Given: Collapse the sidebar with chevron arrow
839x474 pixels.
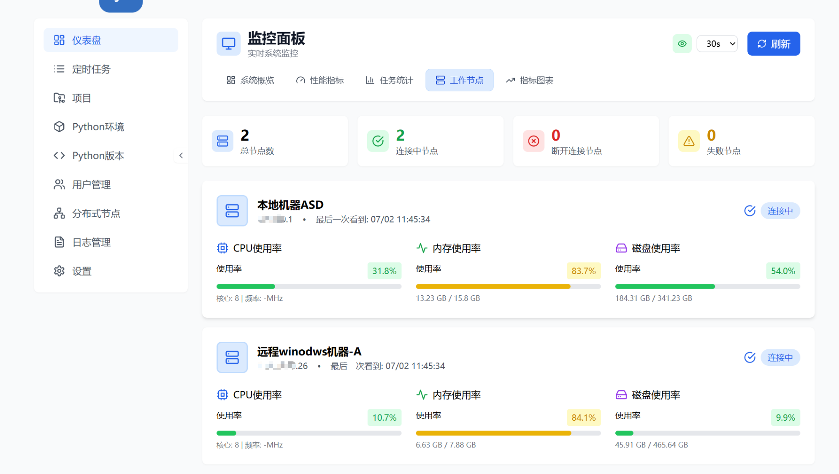Looking at the screenshot, I should [181, 155].
